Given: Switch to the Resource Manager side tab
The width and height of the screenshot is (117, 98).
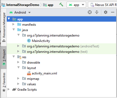Looking at the screenshot, I should click(4, 27).
